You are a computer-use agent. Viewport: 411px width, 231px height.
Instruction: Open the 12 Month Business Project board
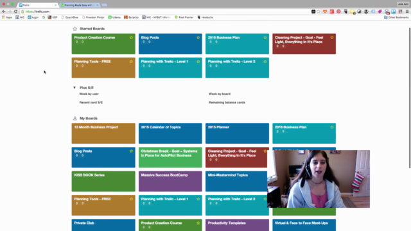103,133
